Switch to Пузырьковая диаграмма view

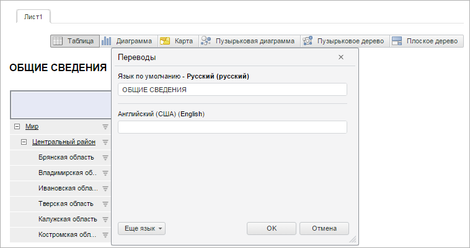248,41
